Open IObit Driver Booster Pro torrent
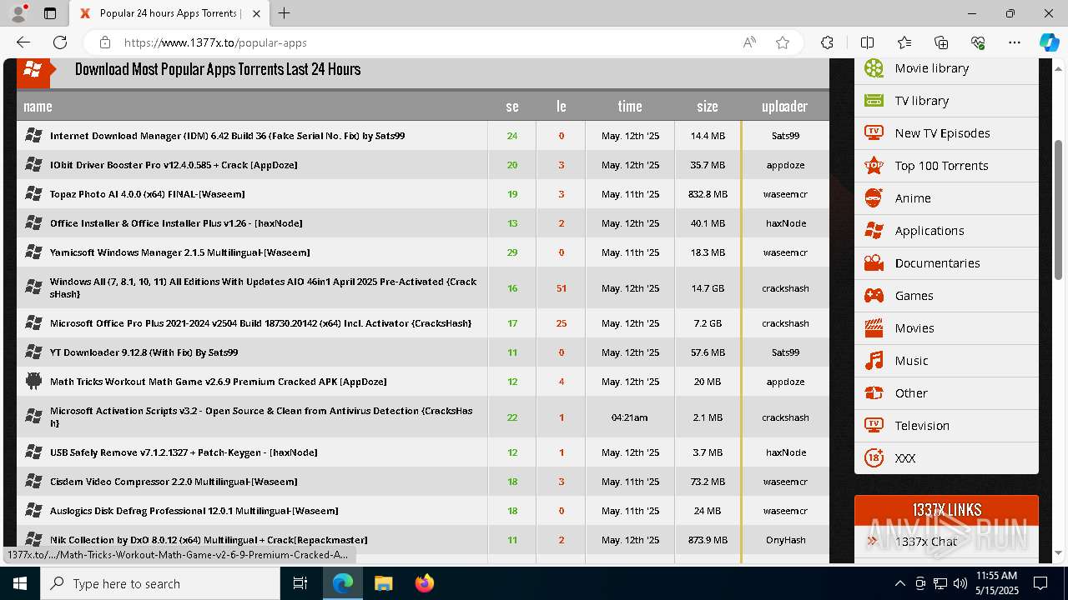1068x600 pixels. coord(174,165)
